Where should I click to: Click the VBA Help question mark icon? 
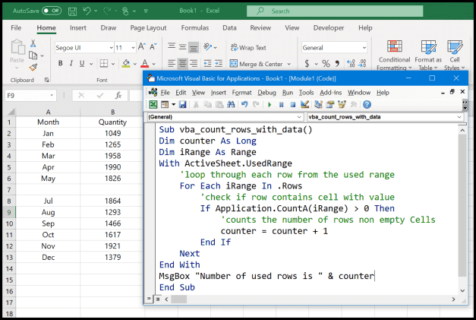point(367,105)
